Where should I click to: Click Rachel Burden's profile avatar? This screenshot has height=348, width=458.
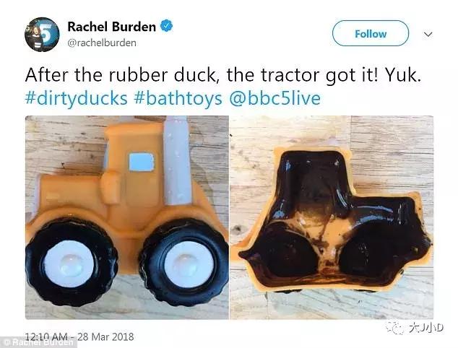42,35
